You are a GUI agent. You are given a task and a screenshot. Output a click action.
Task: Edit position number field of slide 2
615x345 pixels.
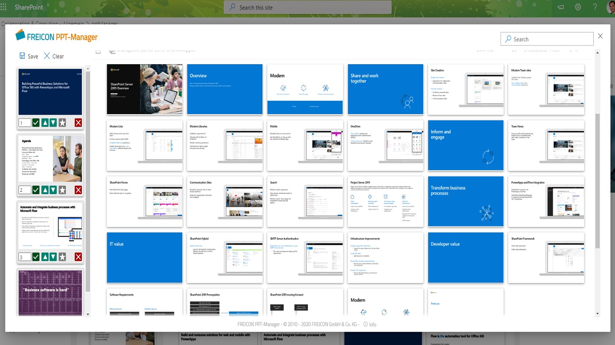[25, 190]
